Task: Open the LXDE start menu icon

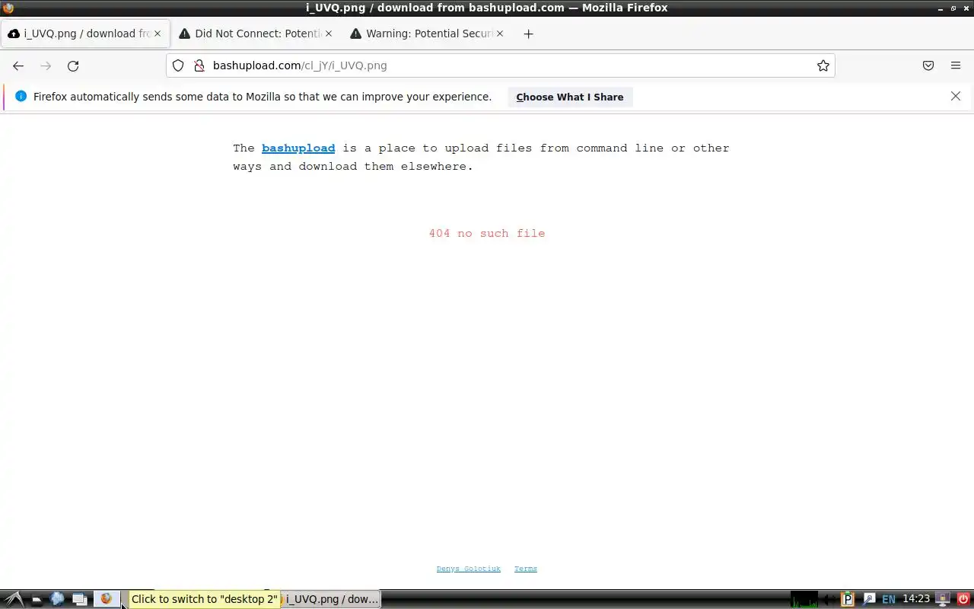Action: tap(13, 599)
